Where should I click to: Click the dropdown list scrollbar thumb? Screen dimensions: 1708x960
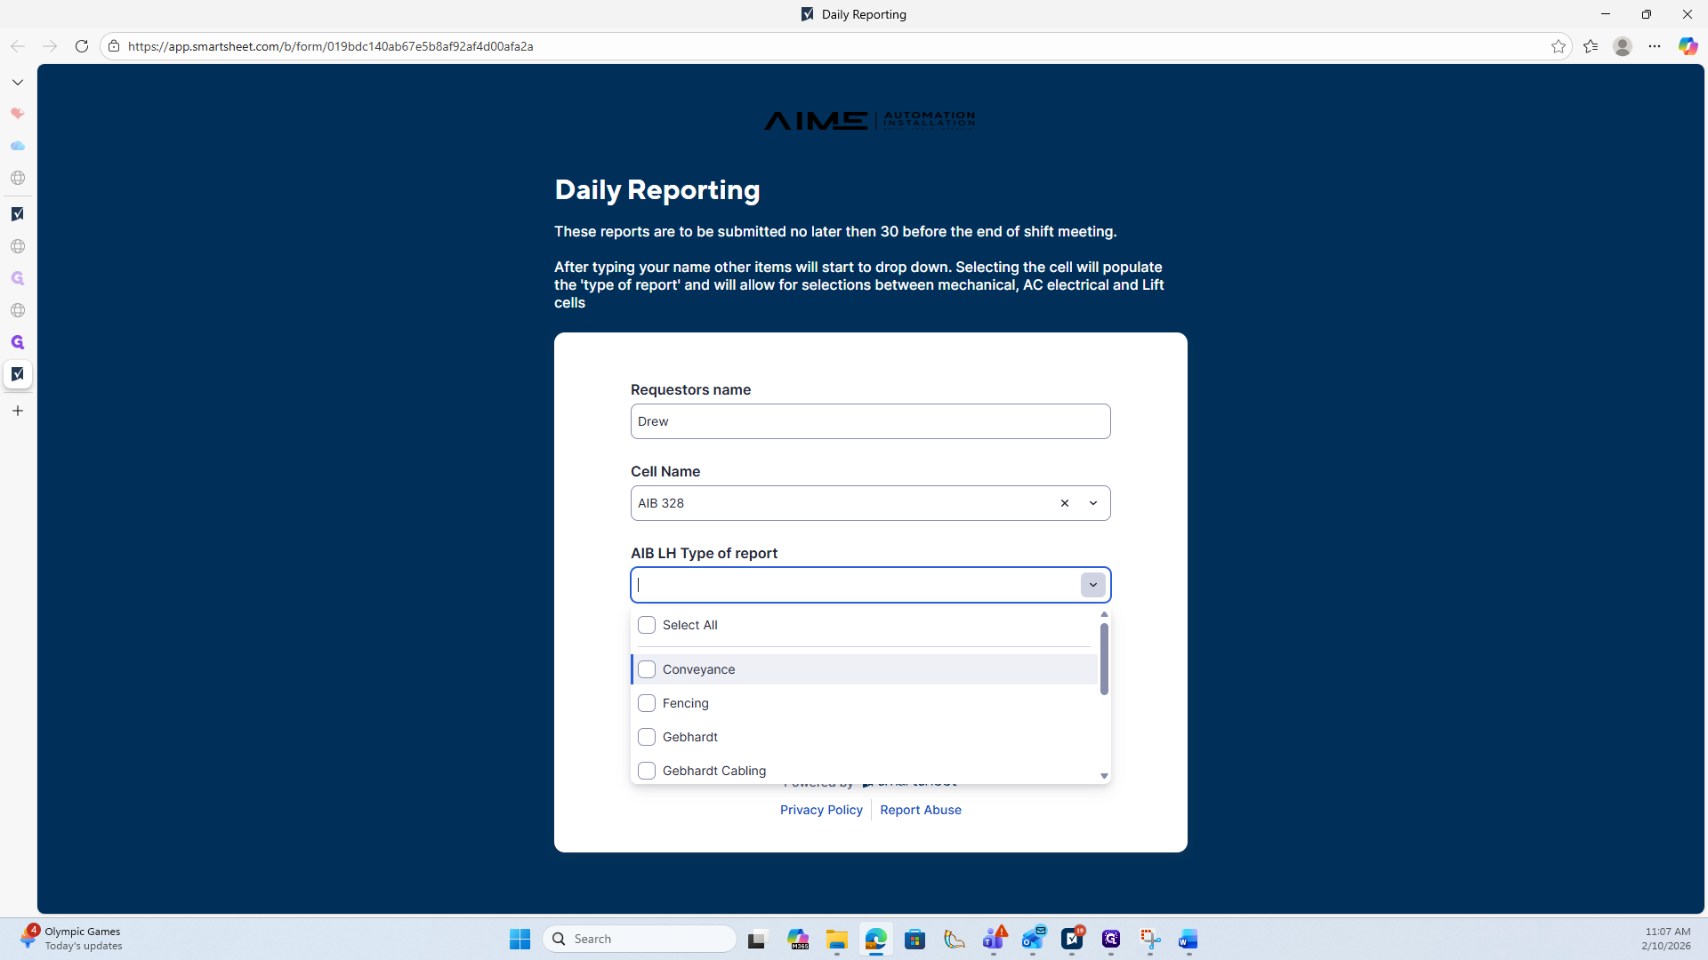[x=1104, y=658]
